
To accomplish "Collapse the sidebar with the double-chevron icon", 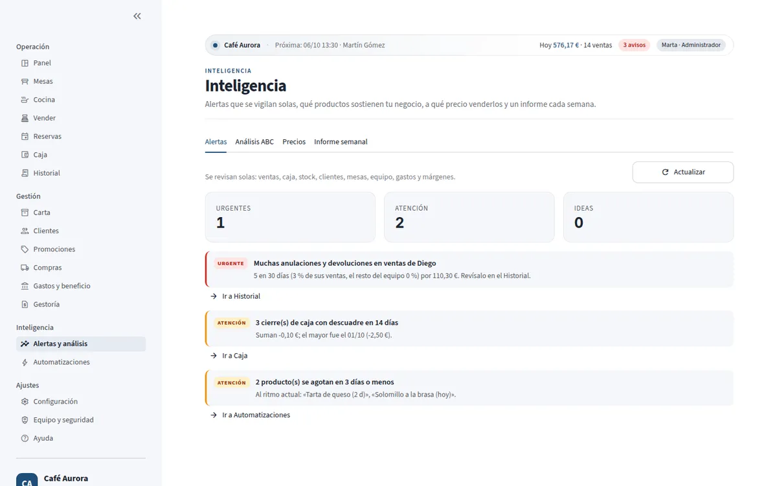I will pos(137,16).
